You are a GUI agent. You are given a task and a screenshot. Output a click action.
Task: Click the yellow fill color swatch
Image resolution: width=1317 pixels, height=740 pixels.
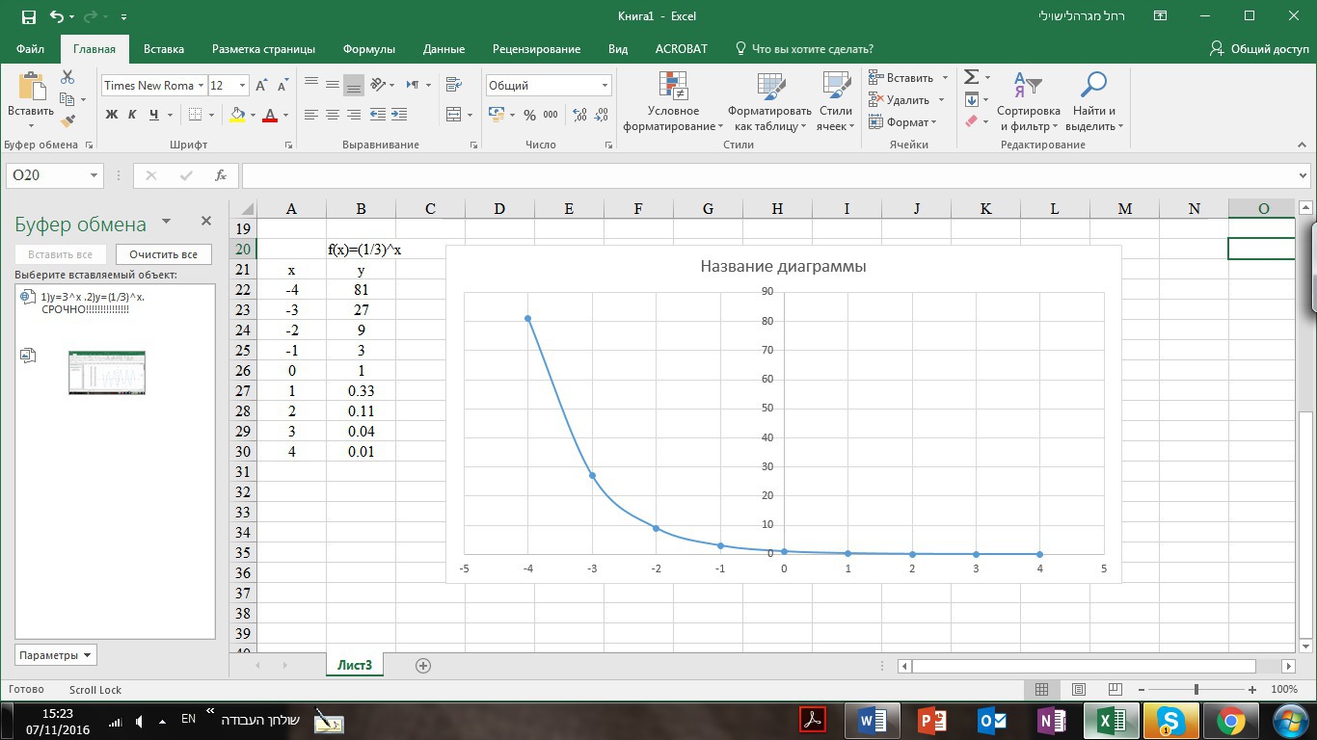pos(237,115)
